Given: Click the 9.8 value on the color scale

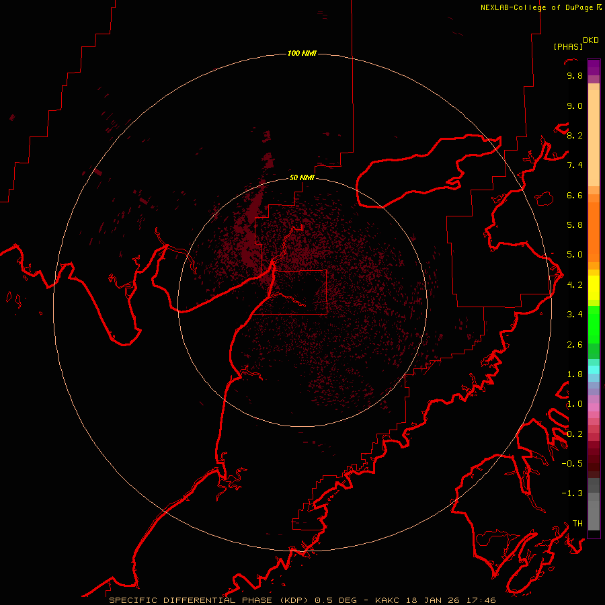Looking at the screenshot, I should tap(575, 75).
